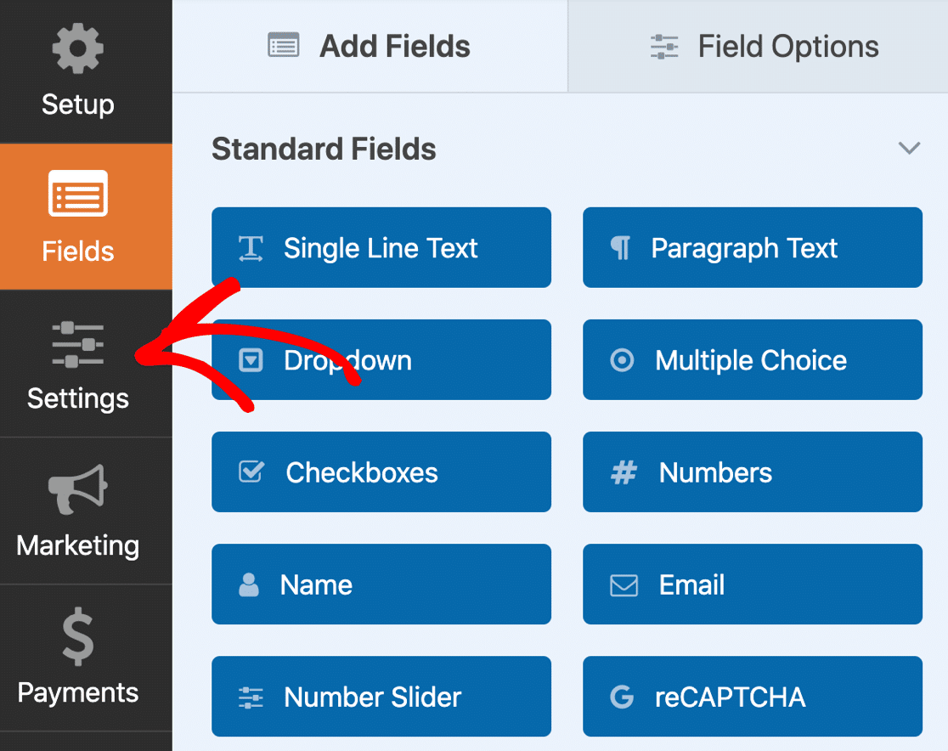Screen dimensions: 948x751
Task: Open form Settings using the sliders icon
Action: 77,344
